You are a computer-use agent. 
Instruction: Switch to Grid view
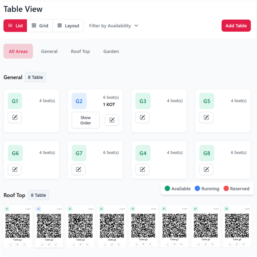(40, 26)
